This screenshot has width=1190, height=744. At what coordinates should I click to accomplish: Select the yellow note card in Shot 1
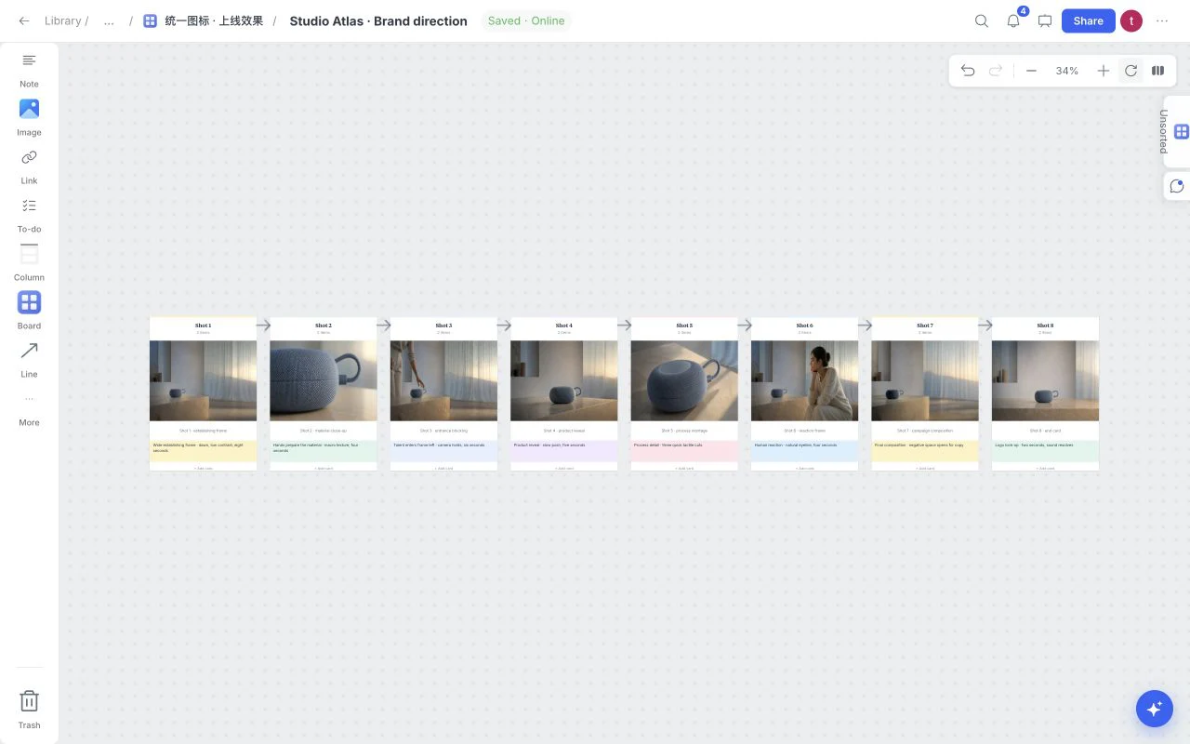(x=203, y=450)
